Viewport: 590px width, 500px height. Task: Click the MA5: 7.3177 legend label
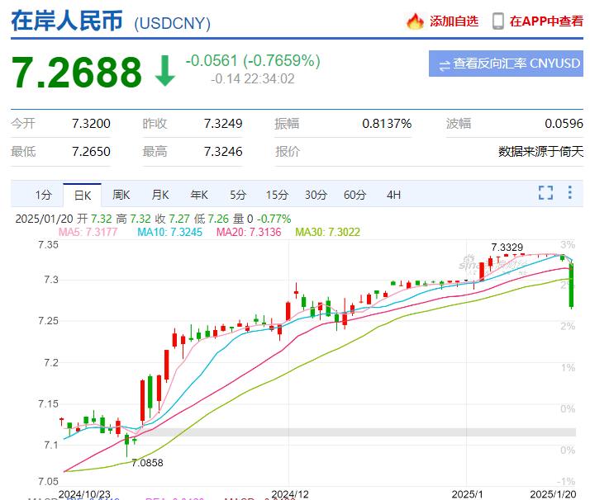[x=88, y=232]
